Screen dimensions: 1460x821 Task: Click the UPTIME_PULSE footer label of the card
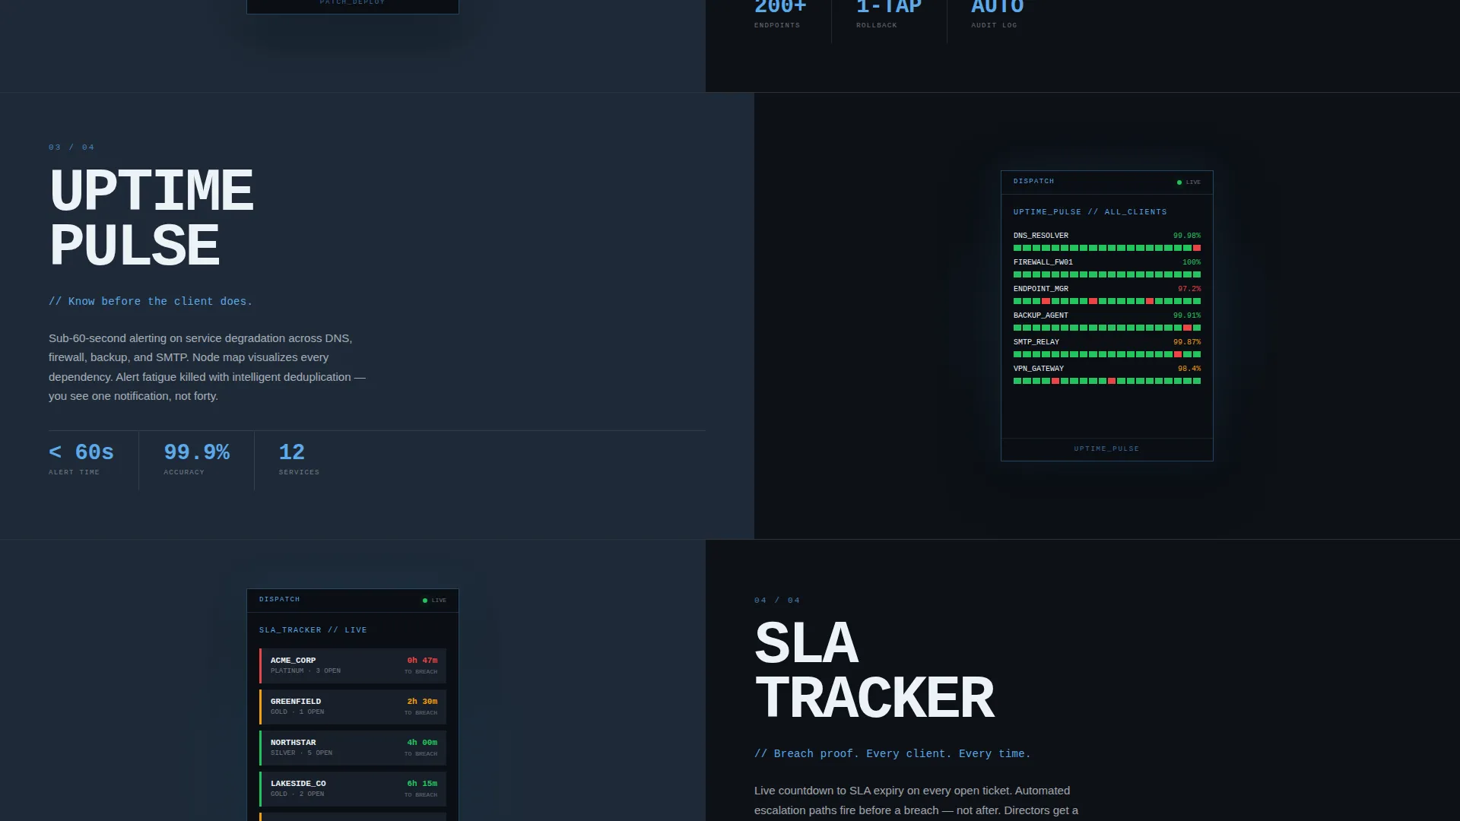pyautogui.click(x=1106, y=449)
